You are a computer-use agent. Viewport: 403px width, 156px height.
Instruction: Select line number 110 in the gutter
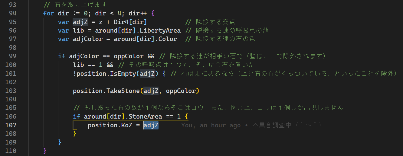[11, 151]
